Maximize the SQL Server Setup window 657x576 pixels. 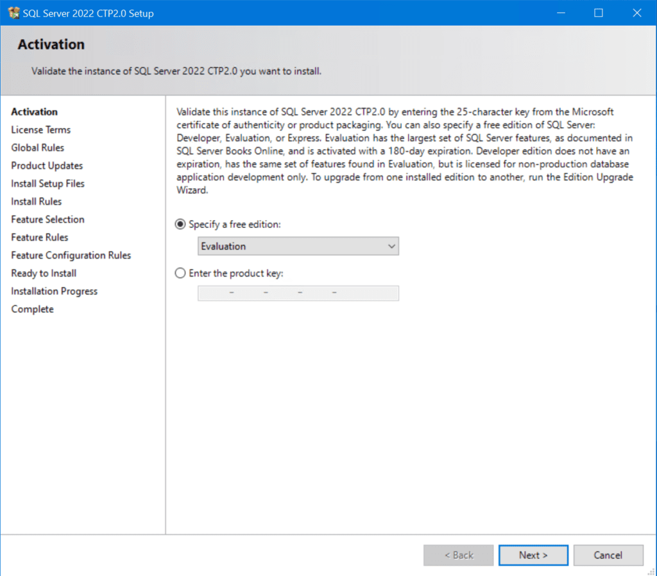point(599,13)
